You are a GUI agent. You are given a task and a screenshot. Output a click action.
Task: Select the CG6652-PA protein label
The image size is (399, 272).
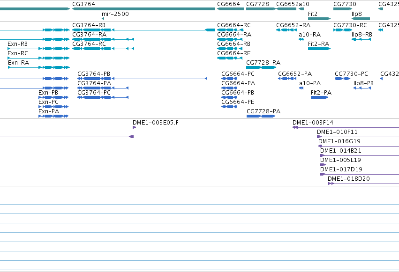pyautogui.click(x=295, y=74)
